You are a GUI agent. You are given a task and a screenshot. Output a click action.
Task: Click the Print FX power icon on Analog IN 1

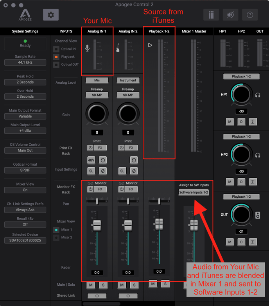point(90,148)
